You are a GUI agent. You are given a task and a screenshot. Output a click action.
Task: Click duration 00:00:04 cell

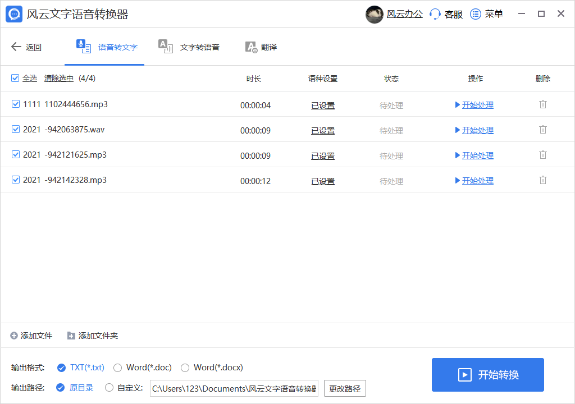coord(255,105)
